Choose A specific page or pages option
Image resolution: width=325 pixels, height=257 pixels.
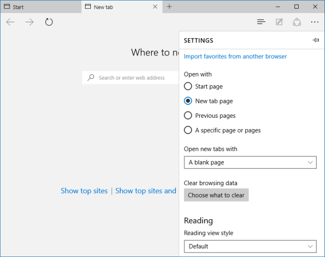click(222, 130)
